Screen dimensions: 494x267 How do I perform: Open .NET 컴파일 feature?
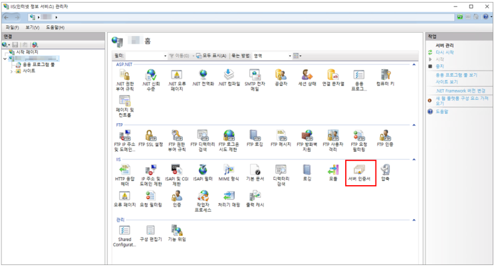[x=229, y=78]
